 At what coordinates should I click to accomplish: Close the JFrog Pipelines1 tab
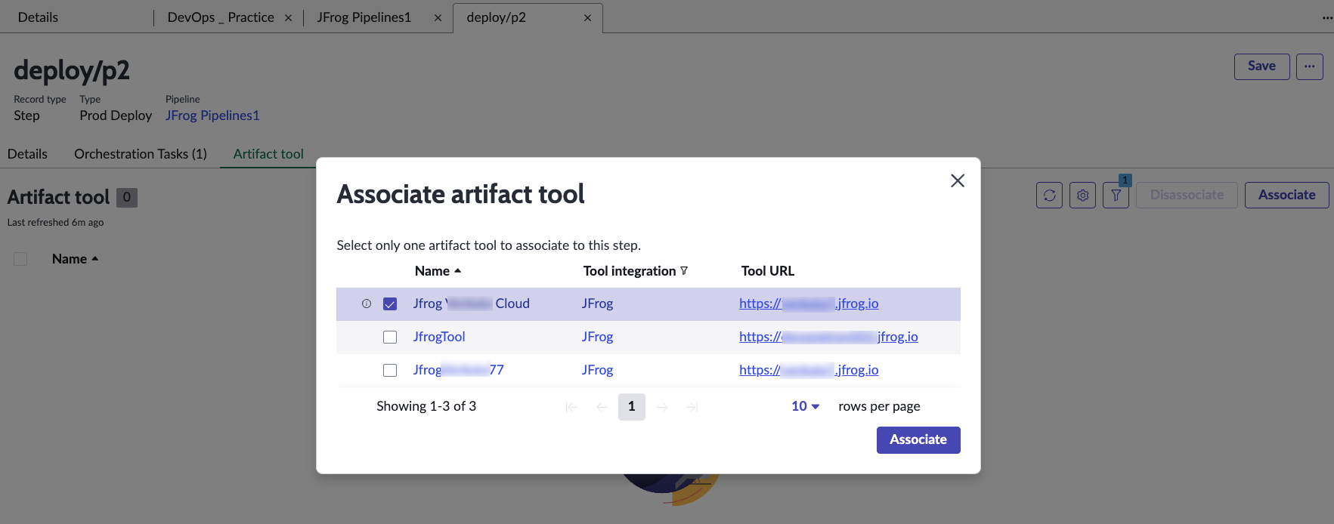click(x=438, y=17)
